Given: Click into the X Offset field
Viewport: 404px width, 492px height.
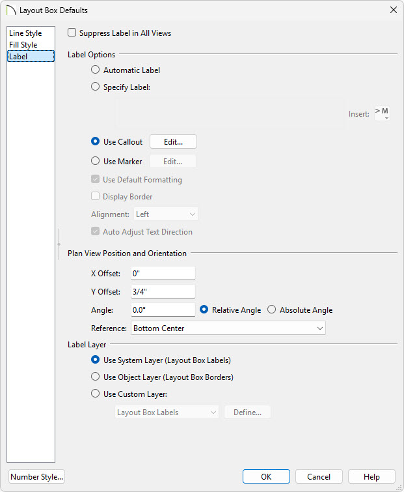Looking at the screenshot, I should 163,273.
